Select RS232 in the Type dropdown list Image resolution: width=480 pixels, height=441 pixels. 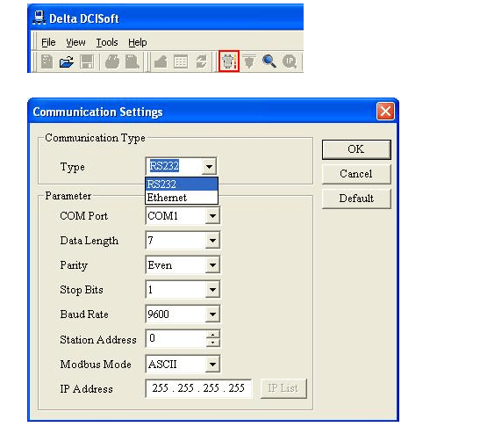[x=182, y=184]
